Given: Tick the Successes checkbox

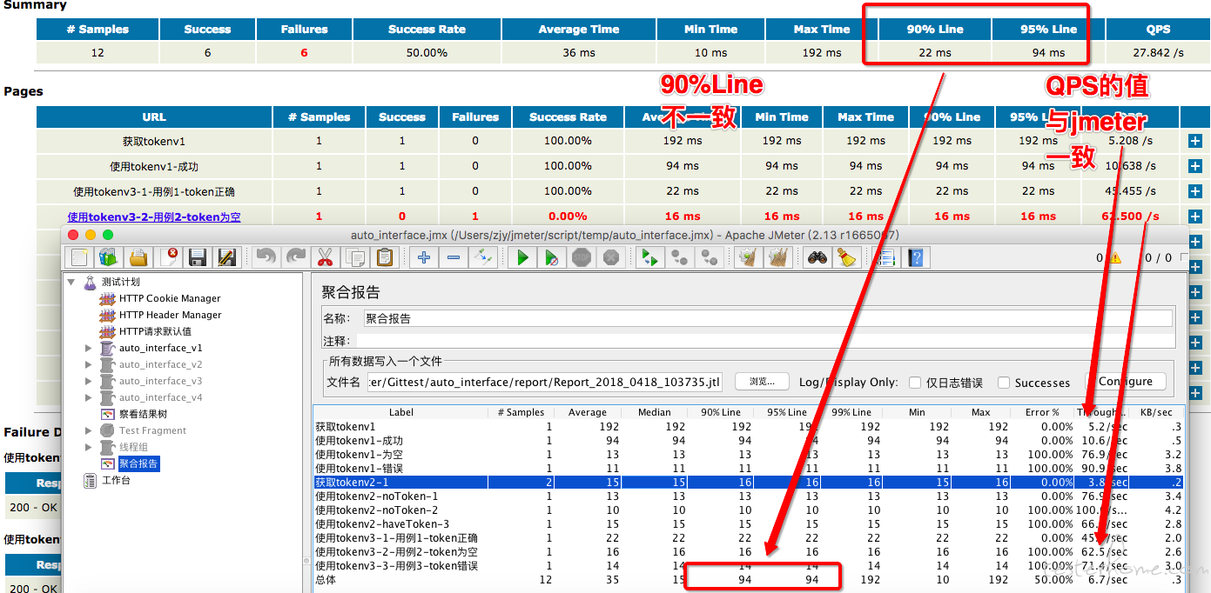Looking at the screenshot, I should tap(1004, 383).
